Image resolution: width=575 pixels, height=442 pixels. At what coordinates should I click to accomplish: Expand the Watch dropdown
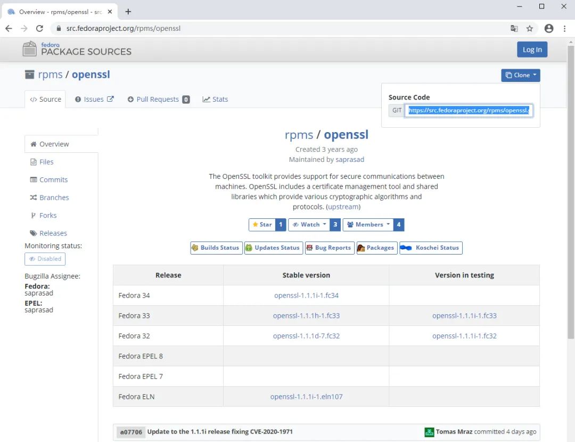point(309,225)
